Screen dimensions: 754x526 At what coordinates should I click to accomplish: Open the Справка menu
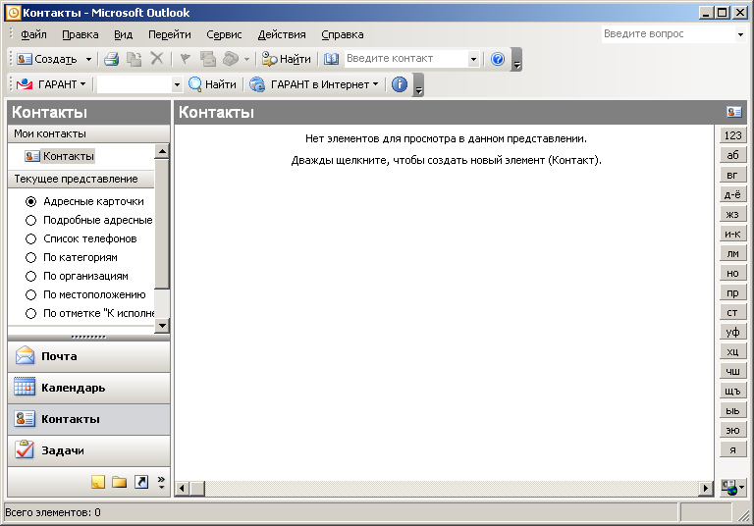pos(343,34)
